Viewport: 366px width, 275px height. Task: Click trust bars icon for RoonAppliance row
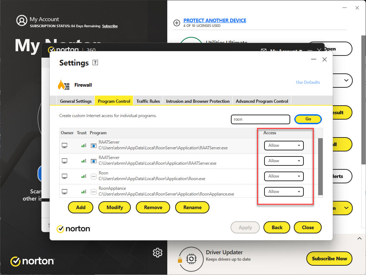[x=84, y=192]
